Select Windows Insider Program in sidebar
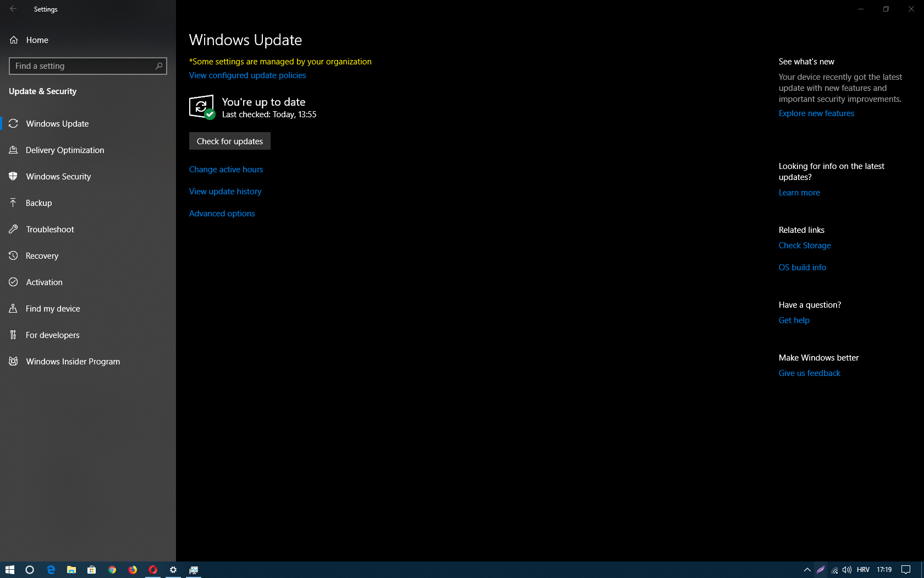924x578 pixels. (88, 362)
